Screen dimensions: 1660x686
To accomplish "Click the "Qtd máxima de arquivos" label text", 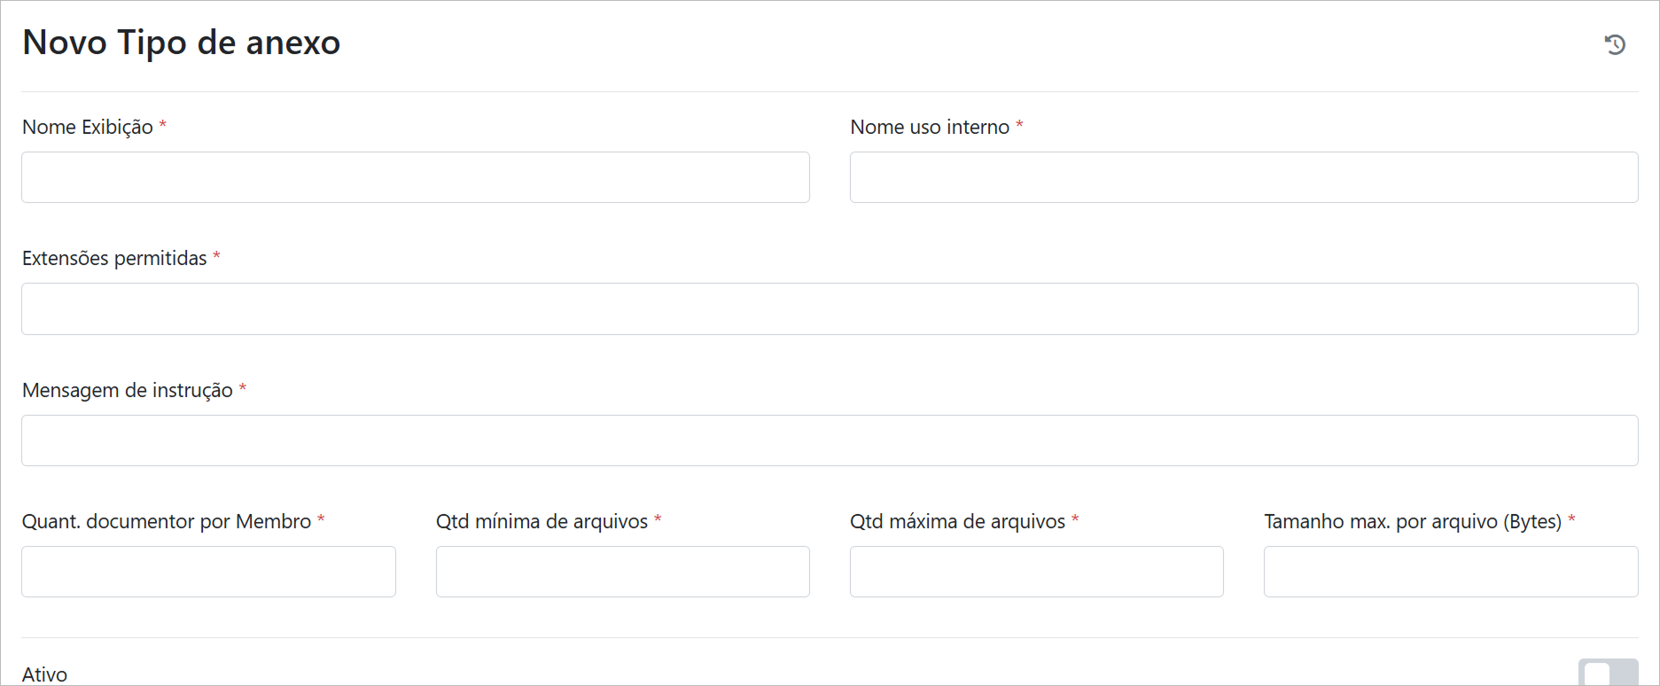I will 957,522.
